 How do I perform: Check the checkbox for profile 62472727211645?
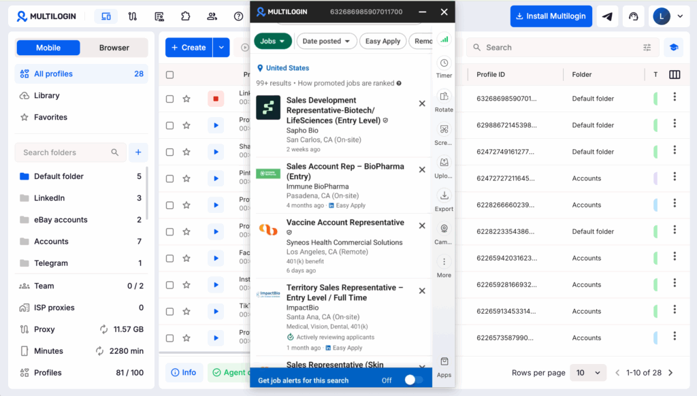pyautogui.click(x=169, y=179)
